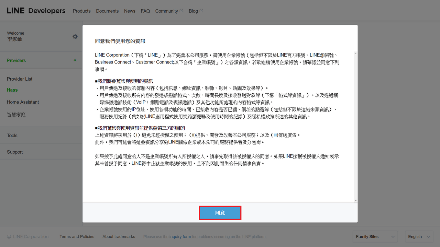Click the LINE Developers logo
Image resolution: width=440 pixels, height=247 pixels.
click(36, 11)
